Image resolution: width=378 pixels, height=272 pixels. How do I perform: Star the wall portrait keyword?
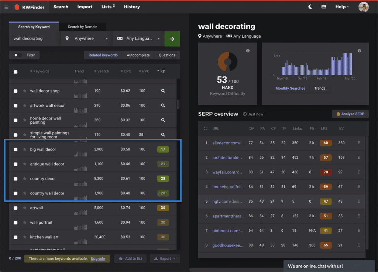pos(25,223)
